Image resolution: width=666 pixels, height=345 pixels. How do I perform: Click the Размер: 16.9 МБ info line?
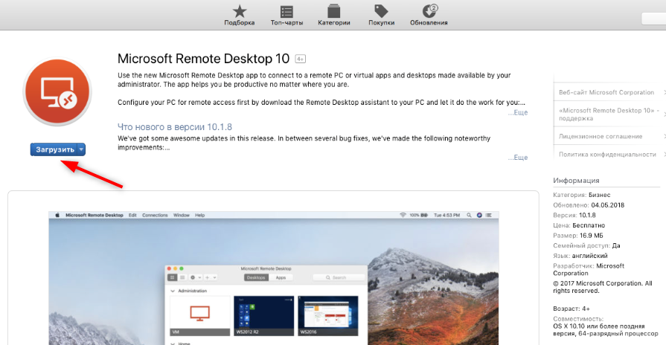(578, 236)
